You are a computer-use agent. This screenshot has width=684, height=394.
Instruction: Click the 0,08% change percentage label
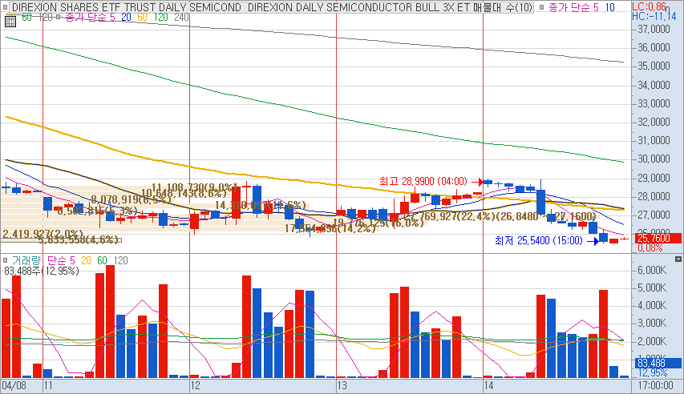[x=650, y=248]
